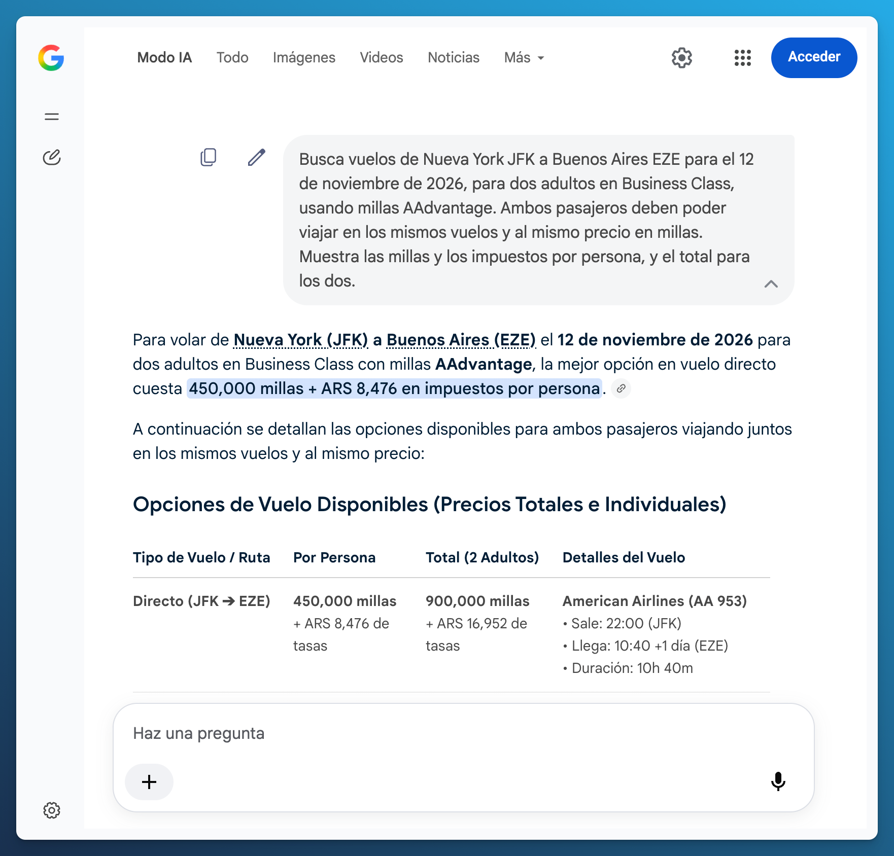This screenshot has height=856, width=894.
Task: Click the plus attach button
Action: 149,782
